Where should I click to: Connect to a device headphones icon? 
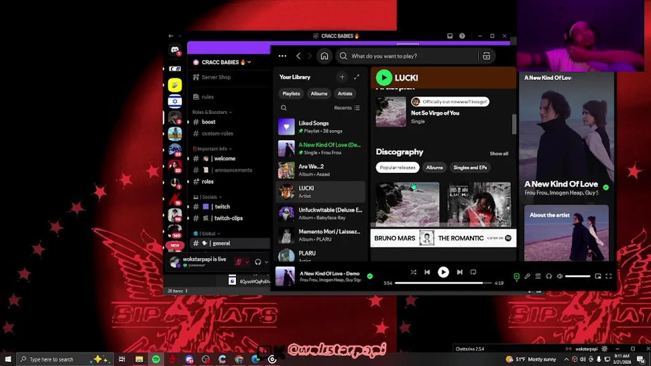point(549,276)
